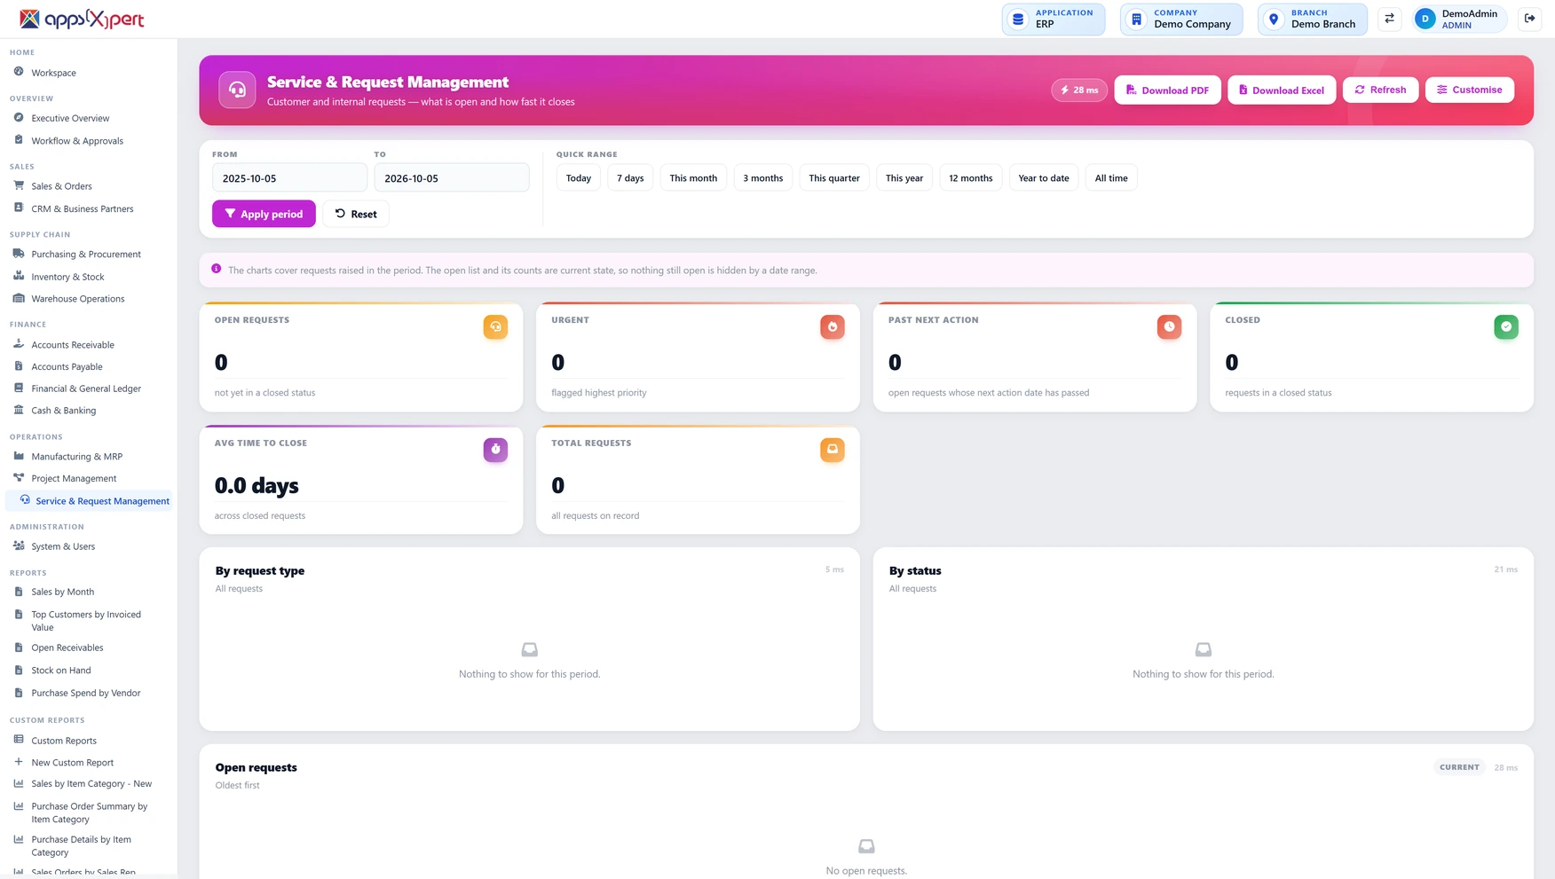Screen dimensions: 1555x879
Task: Open the Company Demo Company selector
Action: click(1181, 19)
